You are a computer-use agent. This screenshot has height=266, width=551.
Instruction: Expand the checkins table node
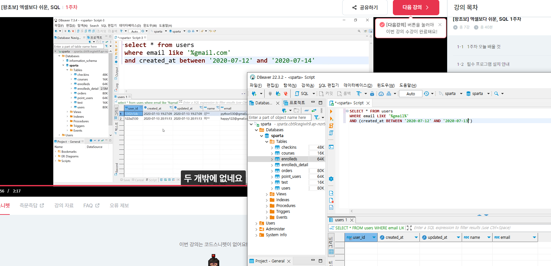[272, 147]
